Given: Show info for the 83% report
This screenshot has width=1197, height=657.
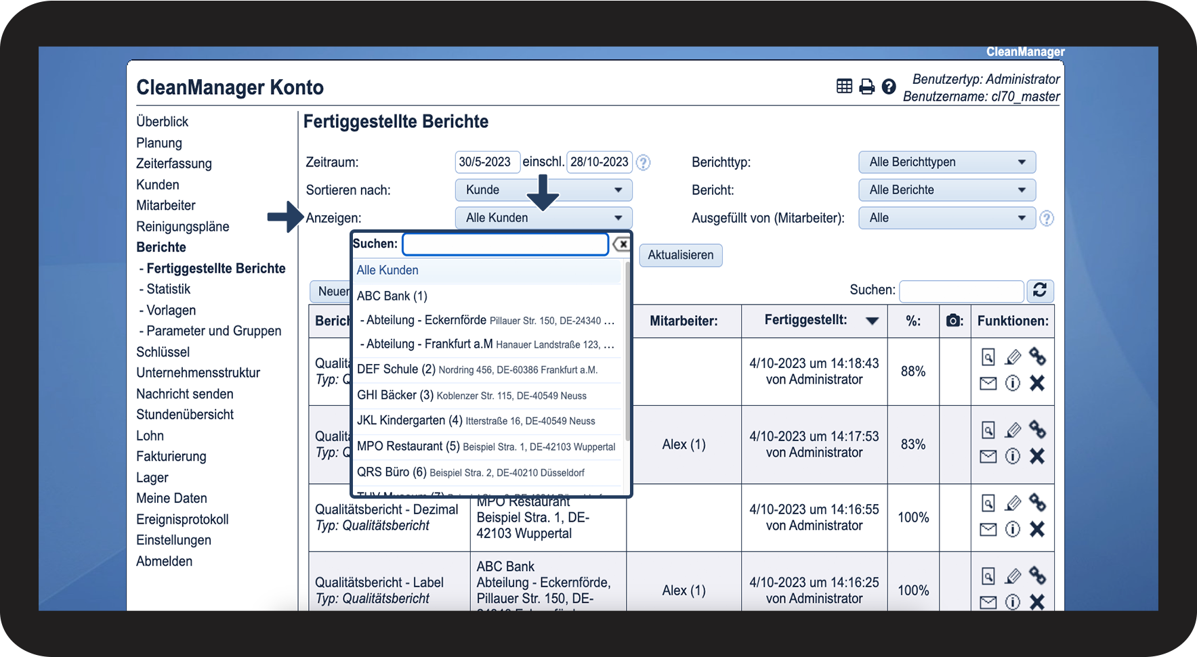Looking at the screenshot, I should [x=1013, y=457].
